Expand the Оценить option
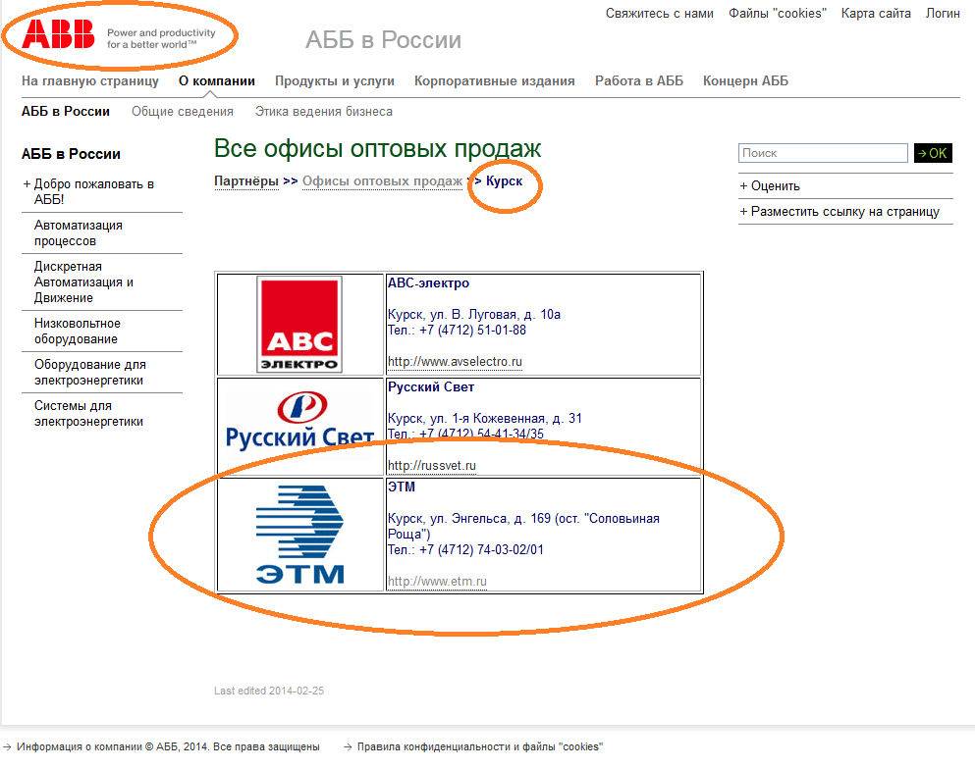Viewport: 975px width, 769px height. (x=769, y=185)
